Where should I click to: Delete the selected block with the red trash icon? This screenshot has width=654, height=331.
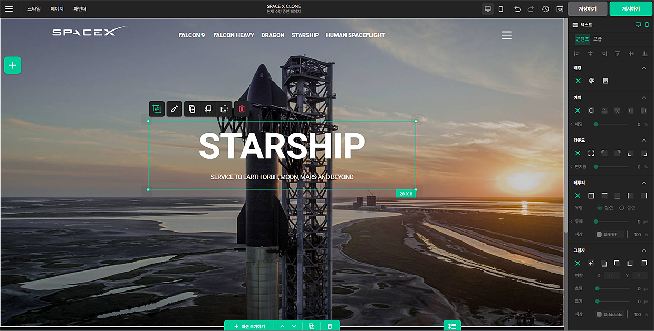pyautogui.click(x=242, y=109)
